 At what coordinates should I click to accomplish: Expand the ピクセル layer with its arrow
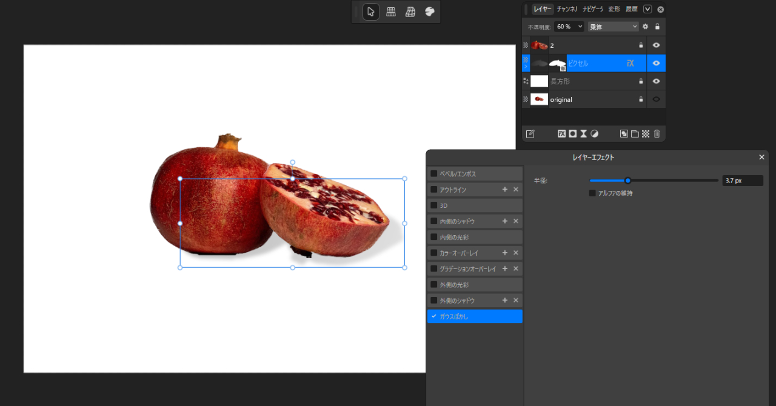pyautogui.click(x=526, y=67)
